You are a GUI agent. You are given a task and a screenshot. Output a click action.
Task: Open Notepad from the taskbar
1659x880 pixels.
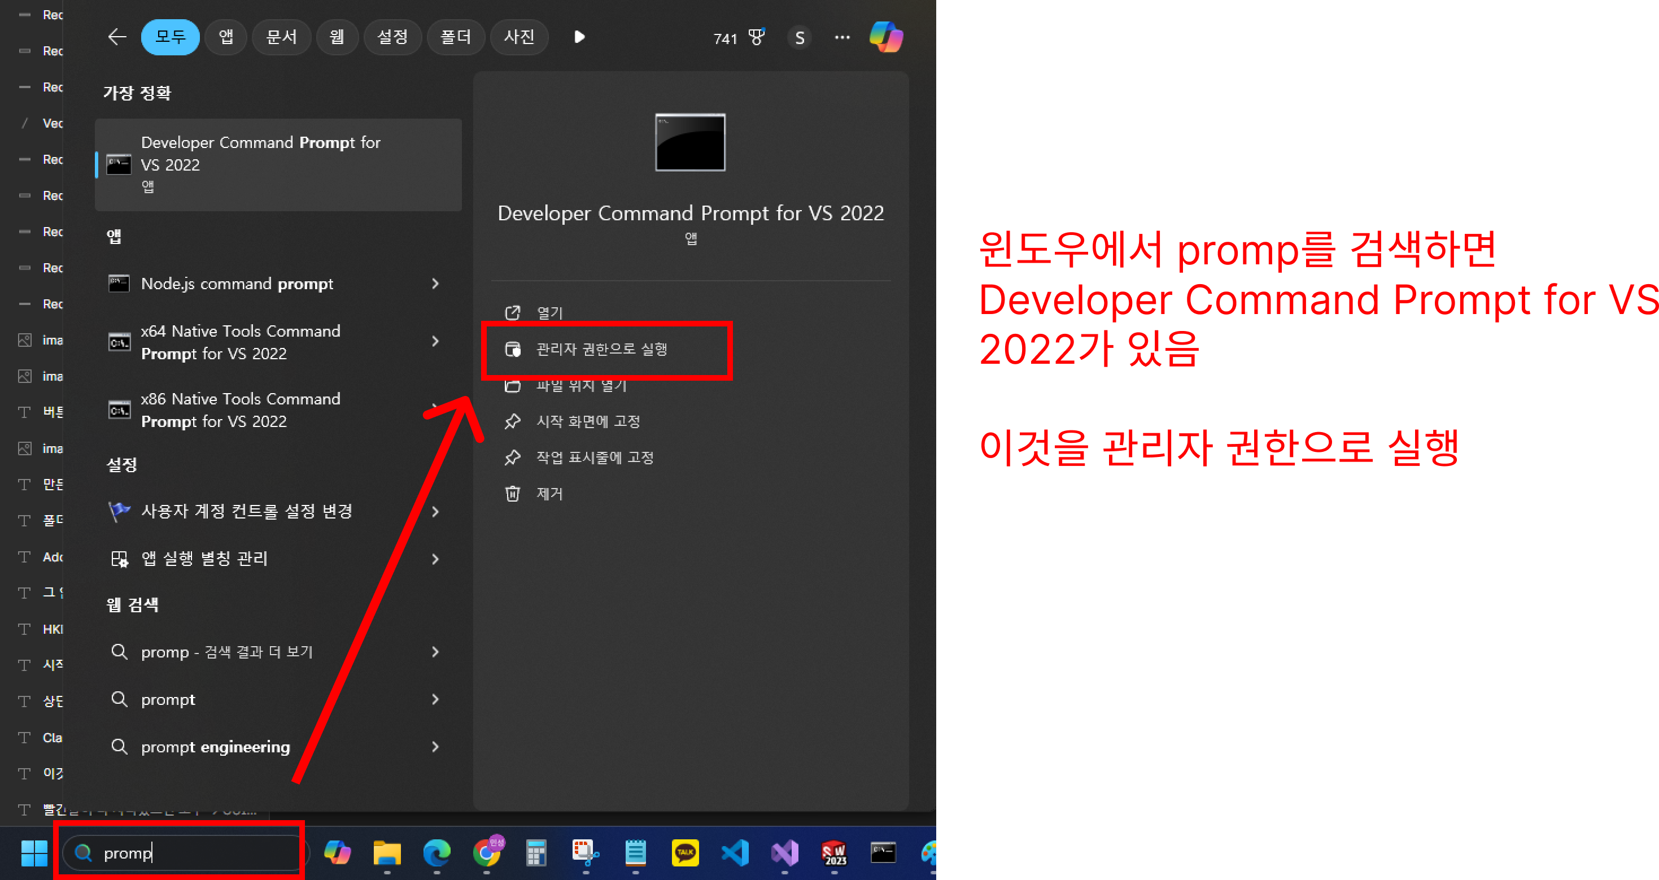click(636, 853)
